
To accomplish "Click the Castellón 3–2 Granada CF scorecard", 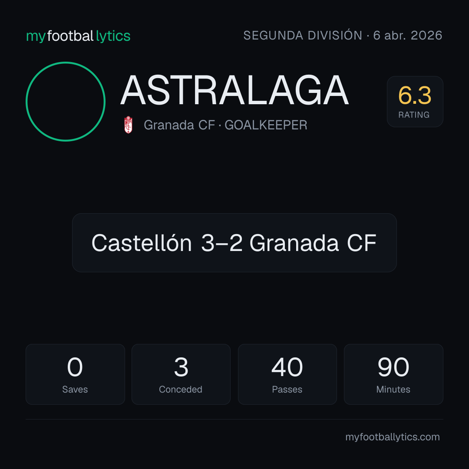I will point(234,243).
